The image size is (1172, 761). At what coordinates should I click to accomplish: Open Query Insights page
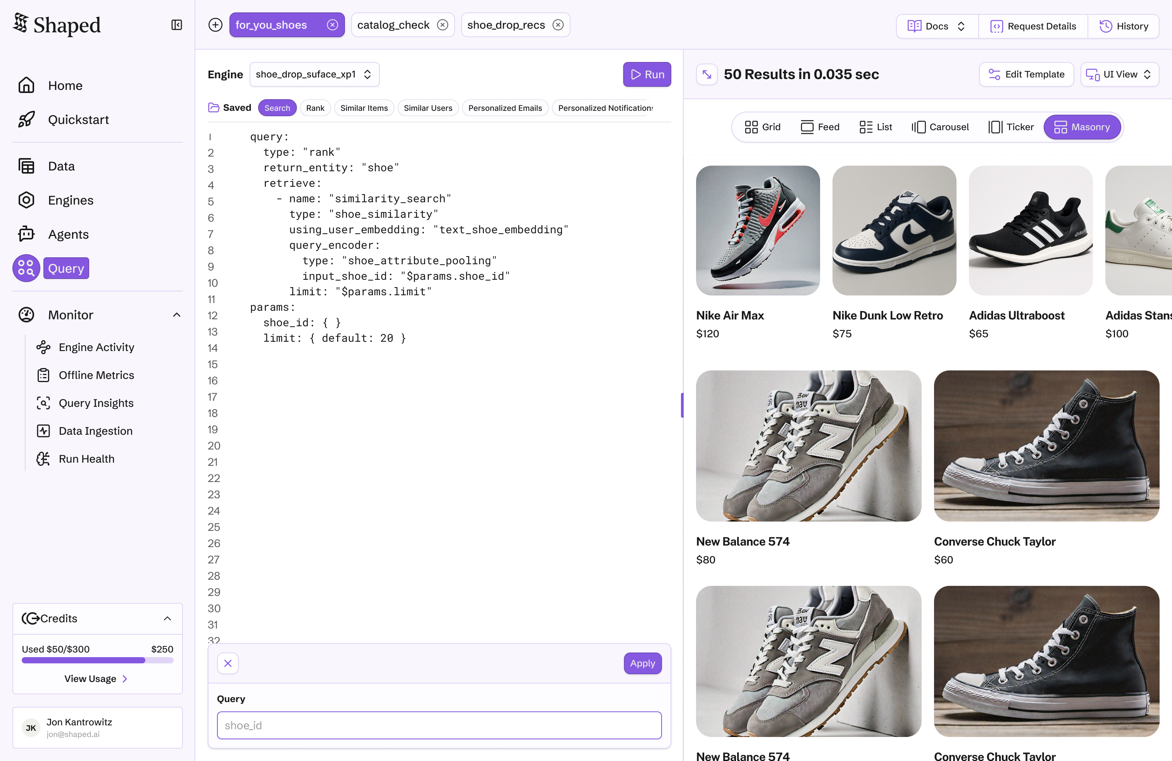[x=96, y=403]
